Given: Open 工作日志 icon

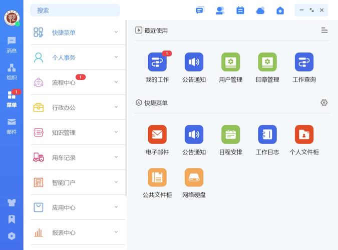Looking at the screenshot, I should click(x=267, y=135).
